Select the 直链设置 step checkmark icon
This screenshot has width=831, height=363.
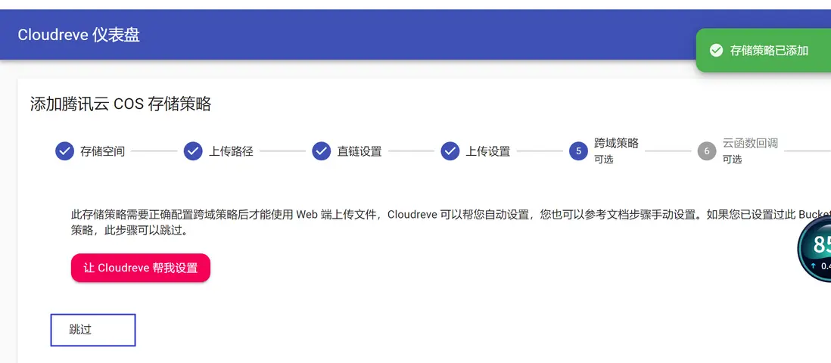pyautogui.click(x=322, y=151)
